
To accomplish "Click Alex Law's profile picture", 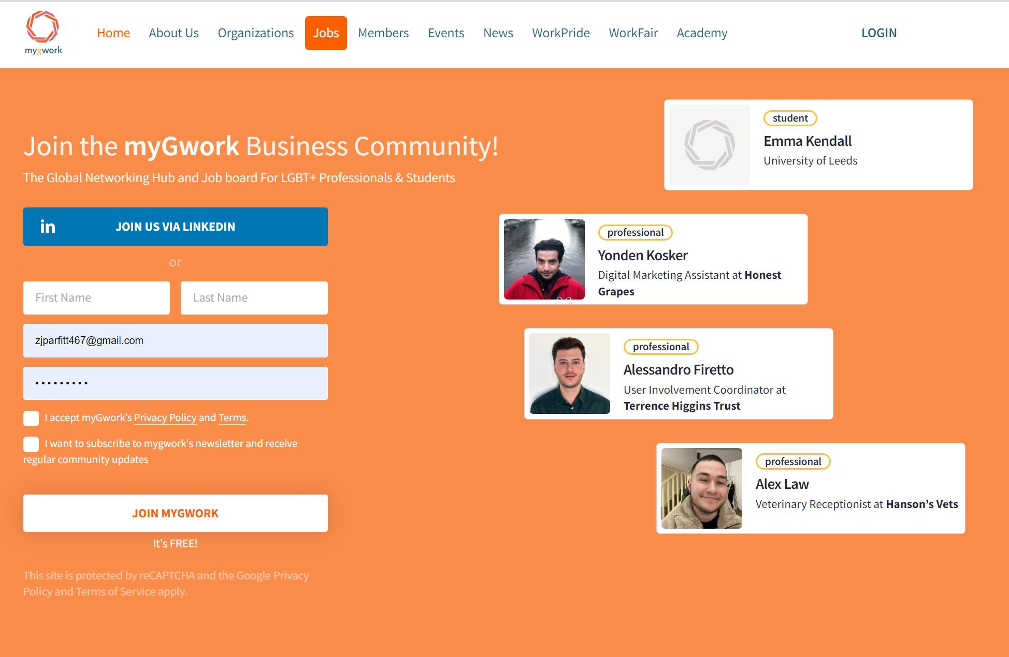I will 701,488.
